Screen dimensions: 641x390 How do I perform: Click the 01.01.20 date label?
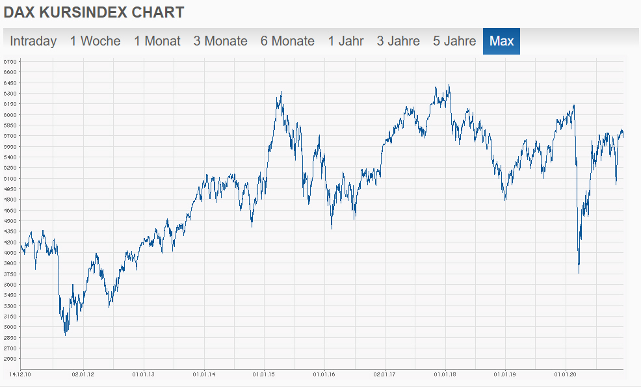click(x=566, y=374)
